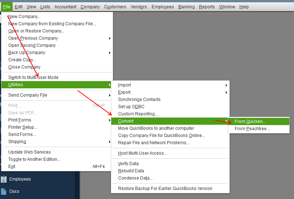The height and width of the screenshot is (199, 294).
Task: Choose Restore Backup For Earlier QuickBooks Version
Action: click(x=170, y=189)
